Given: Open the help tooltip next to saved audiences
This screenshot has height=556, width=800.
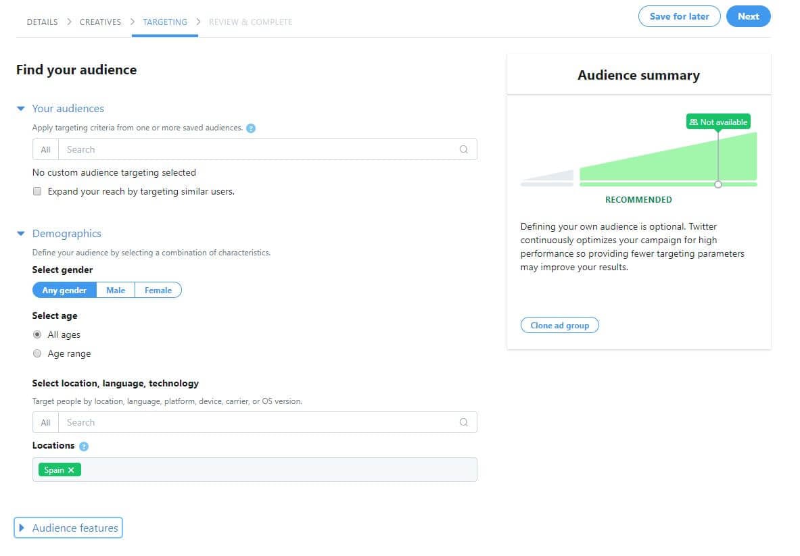Looking at the screenshot, I should tap(250, 128).
